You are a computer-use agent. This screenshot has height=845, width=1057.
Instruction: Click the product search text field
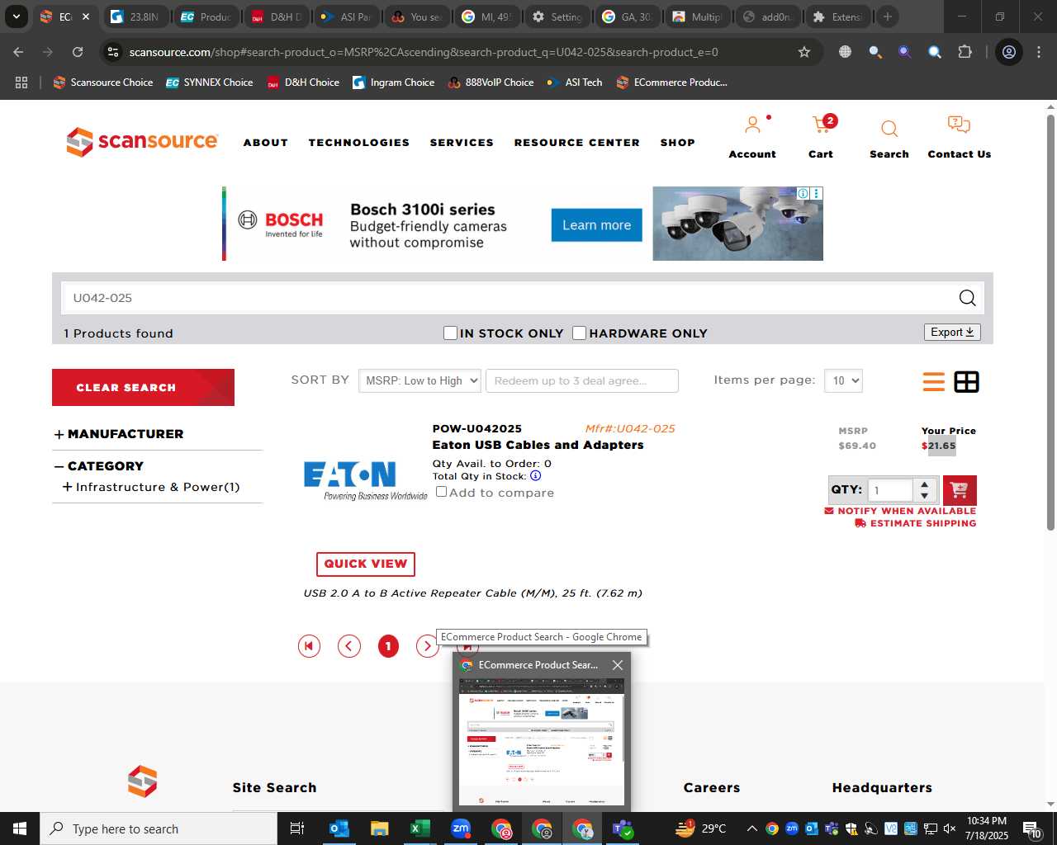(x=508, y=298)
